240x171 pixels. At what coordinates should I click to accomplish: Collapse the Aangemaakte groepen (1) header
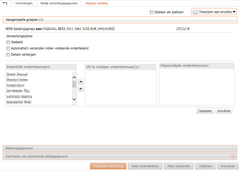click(120, 20)
